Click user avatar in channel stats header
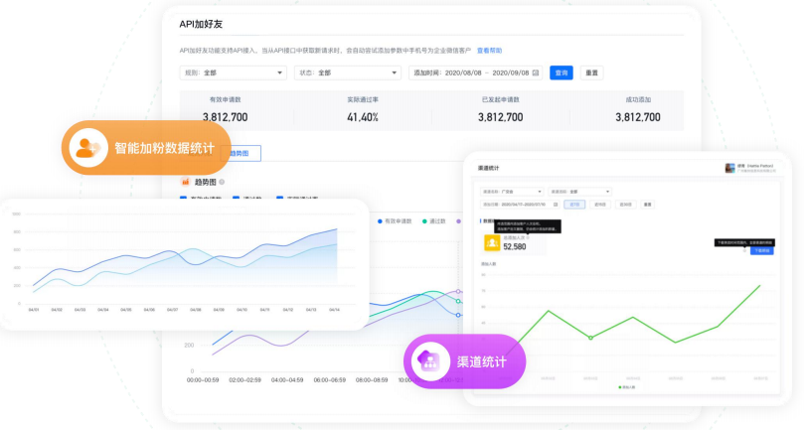Image resolution: width=804 pixels, height=430 pixels. [x=730, y=168]
